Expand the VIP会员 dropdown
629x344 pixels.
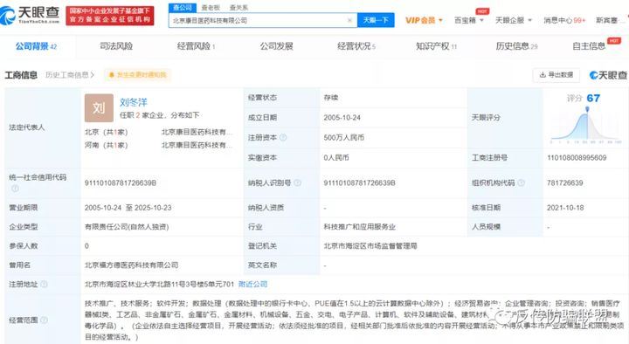click(x=424, y=20)
